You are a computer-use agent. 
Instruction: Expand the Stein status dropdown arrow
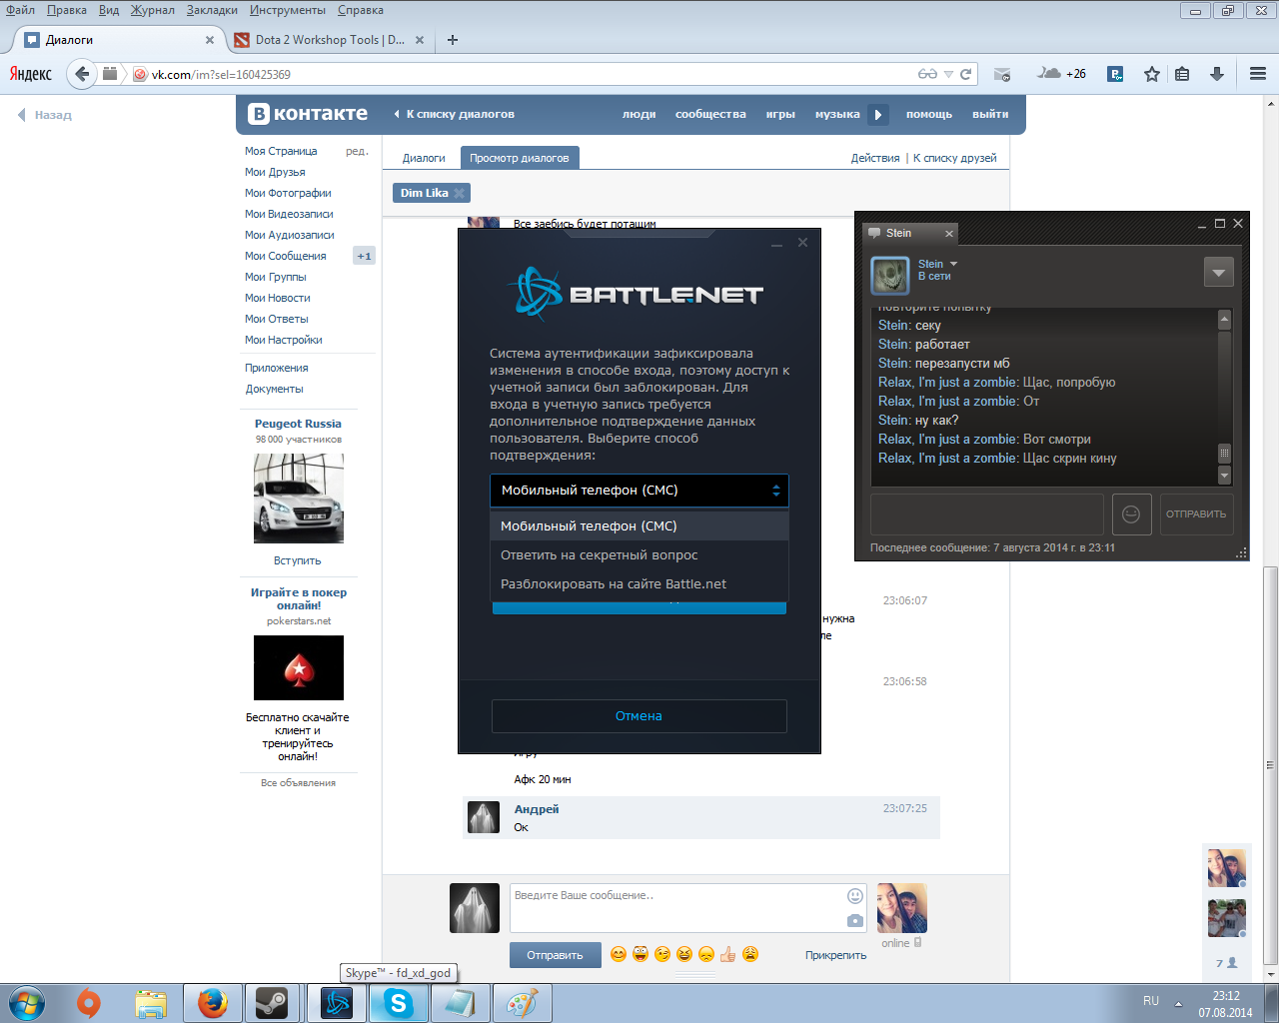[953, 264]
